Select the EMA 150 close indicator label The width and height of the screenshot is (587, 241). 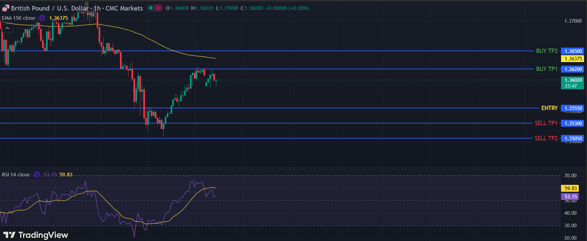pos(19,18)
